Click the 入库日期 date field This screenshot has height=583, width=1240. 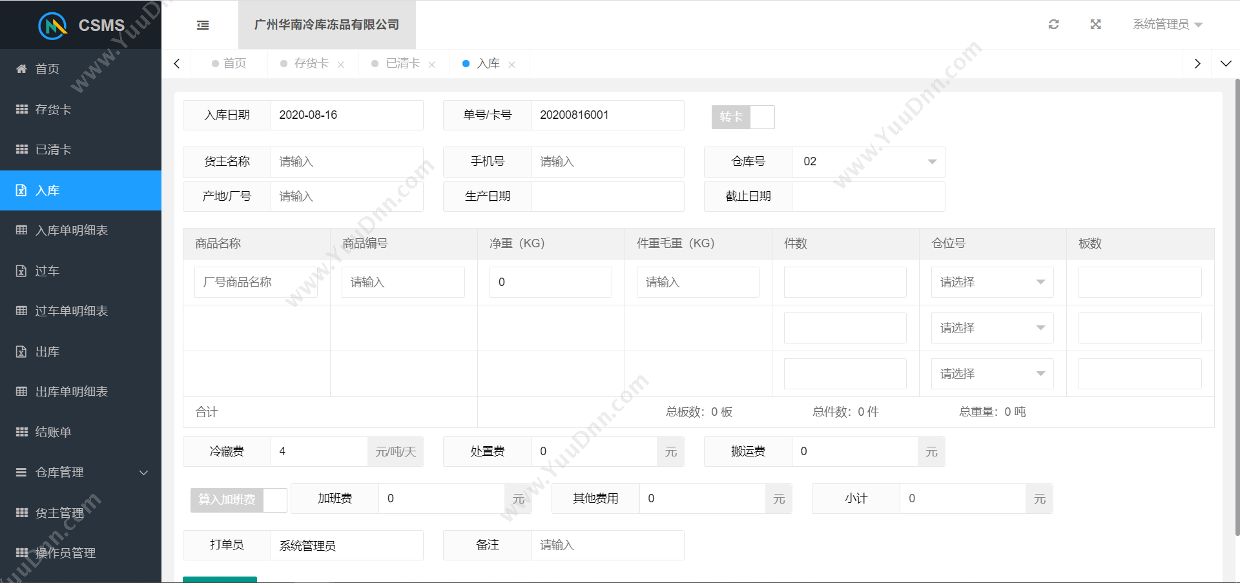point(347,115)
